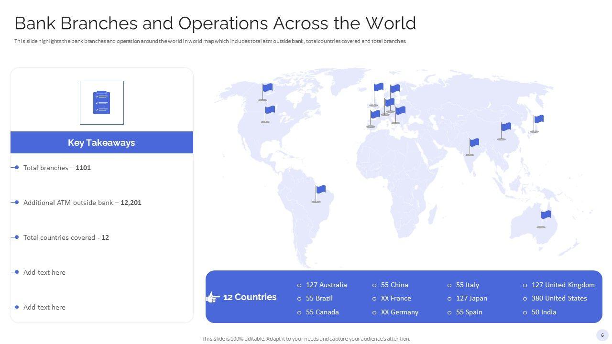The image size is (612, 344).
Task: Select the '12 Countries' label
Action: click(x=250, y=297)
